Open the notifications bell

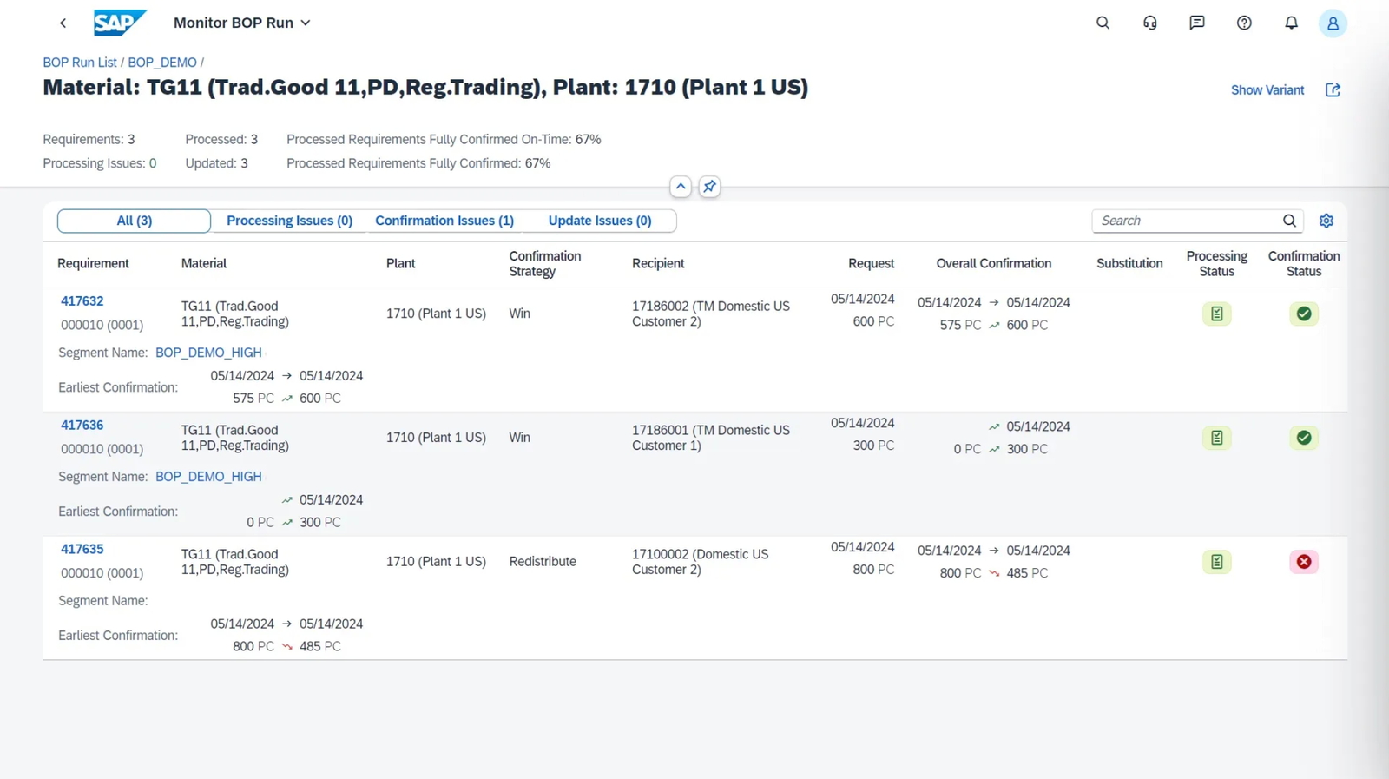point(1291,23)
